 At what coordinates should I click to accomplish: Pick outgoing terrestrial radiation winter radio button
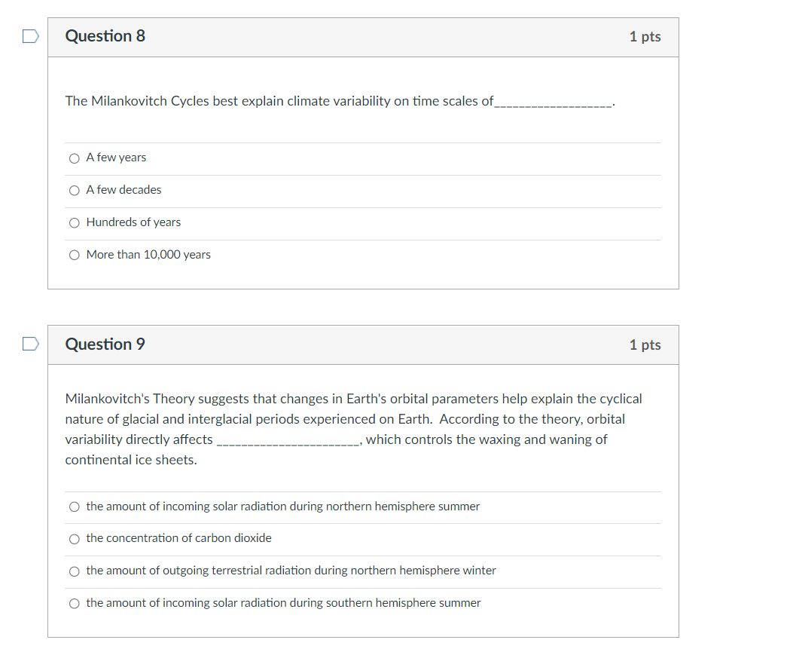tap(75, 571)
